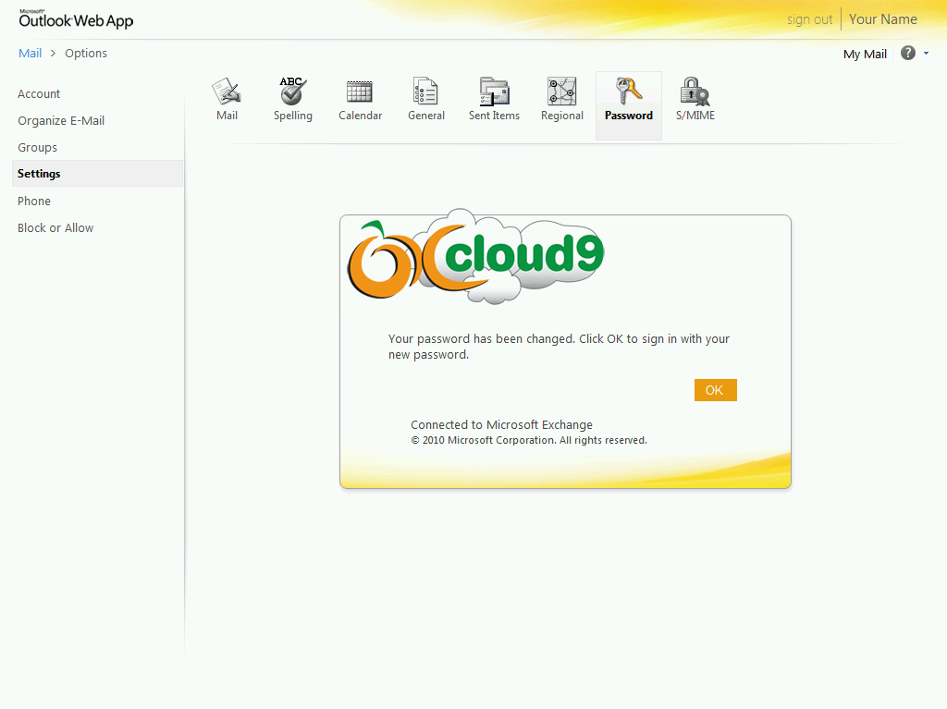Screen dimensions: 947x709
Task: Go to the Account section
Action: 39,93
